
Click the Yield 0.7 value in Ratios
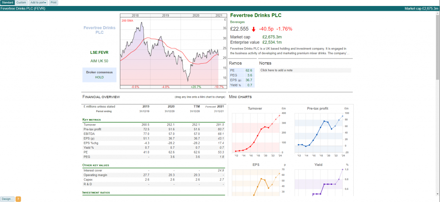(250, 85)
